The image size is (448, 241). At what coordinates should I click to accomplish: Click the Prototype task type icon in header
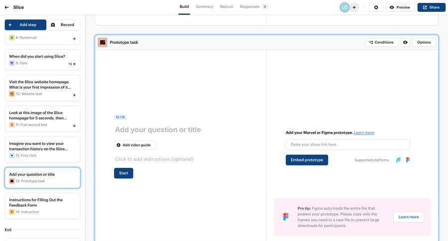pyautogui.click(x=103, y=43)
